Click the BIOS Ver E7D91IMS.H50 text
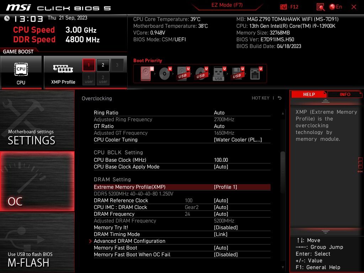Image resolution: width=364 pixels, height=273 pixels. tap(265, 39)
